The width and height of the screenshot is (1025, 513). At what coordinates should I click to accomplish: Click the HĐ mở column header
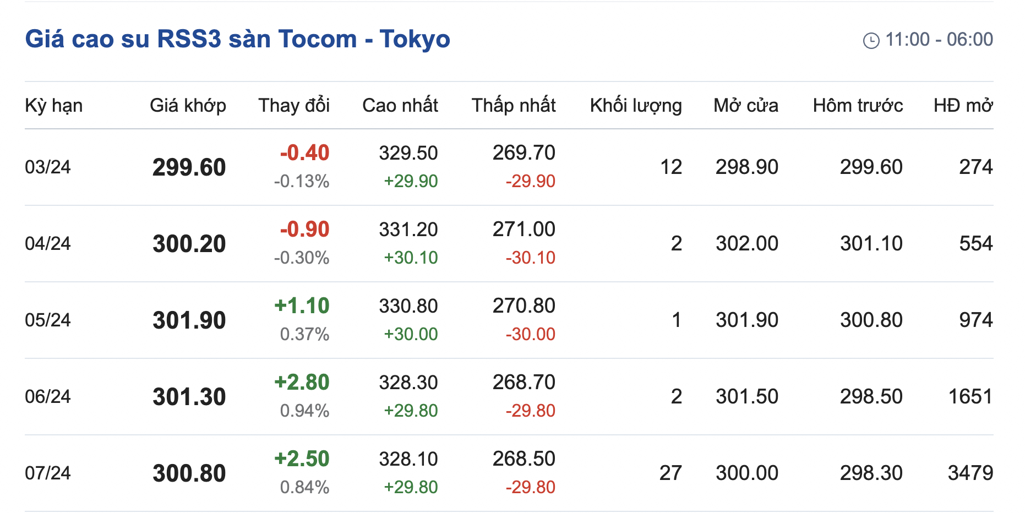tap(963, 105)
